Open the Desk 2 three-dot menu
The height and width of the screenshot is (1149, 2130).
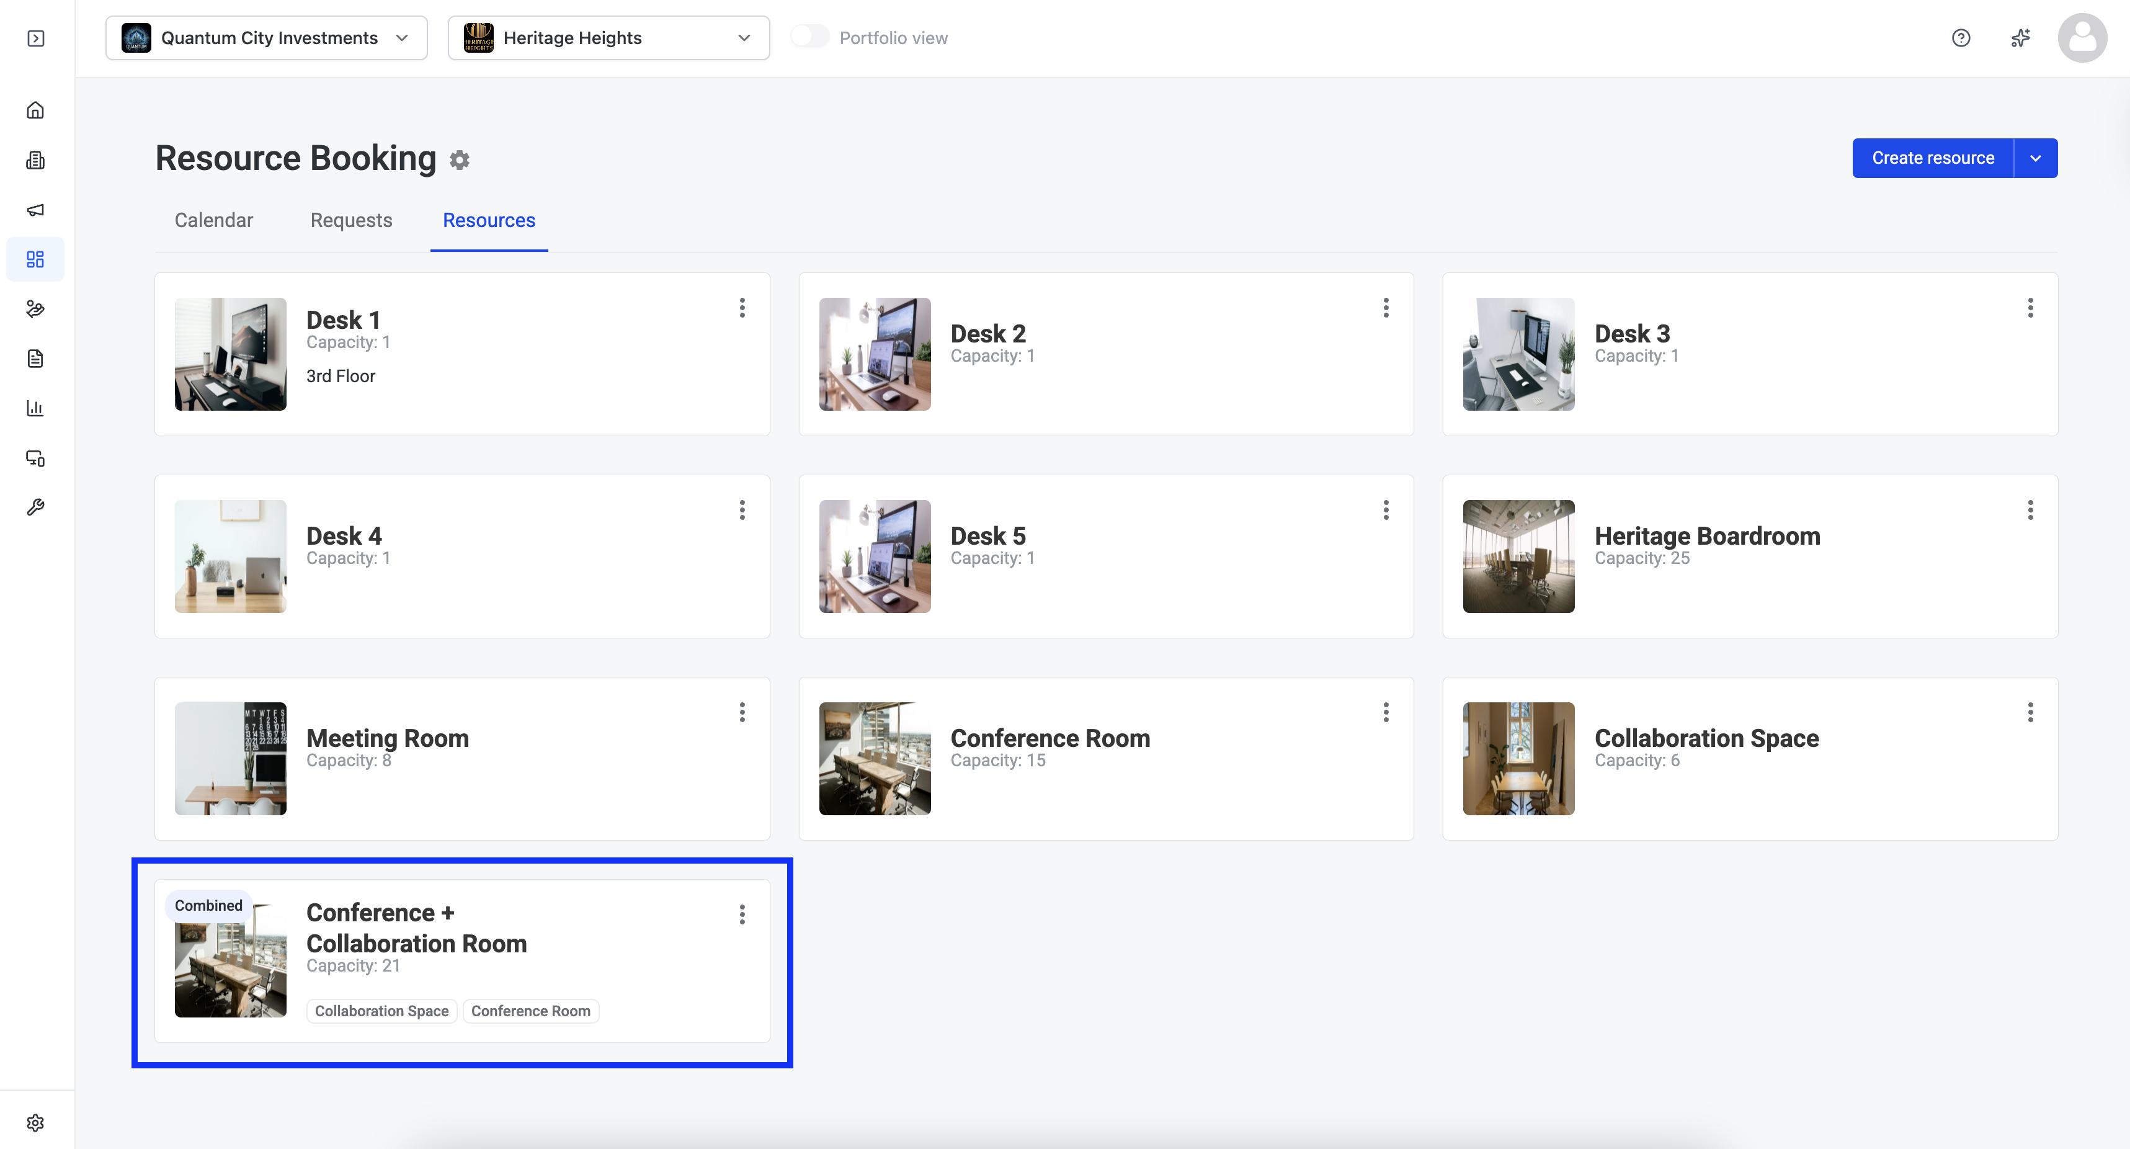tap(1387, 308)
